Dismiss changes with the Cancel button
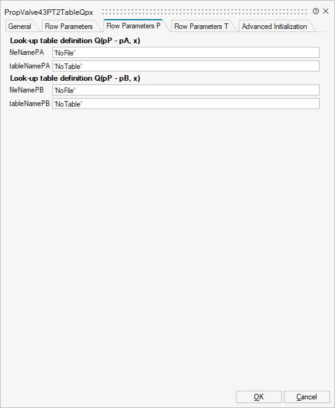 (307, 397)
